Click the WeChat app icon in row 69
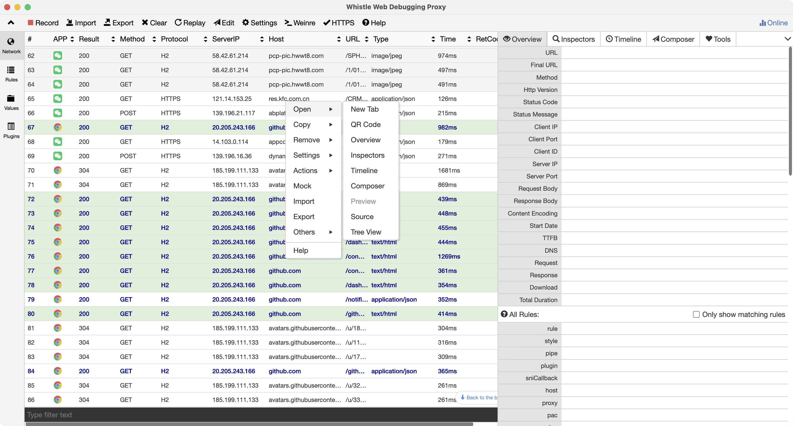 tap(57, 156)
